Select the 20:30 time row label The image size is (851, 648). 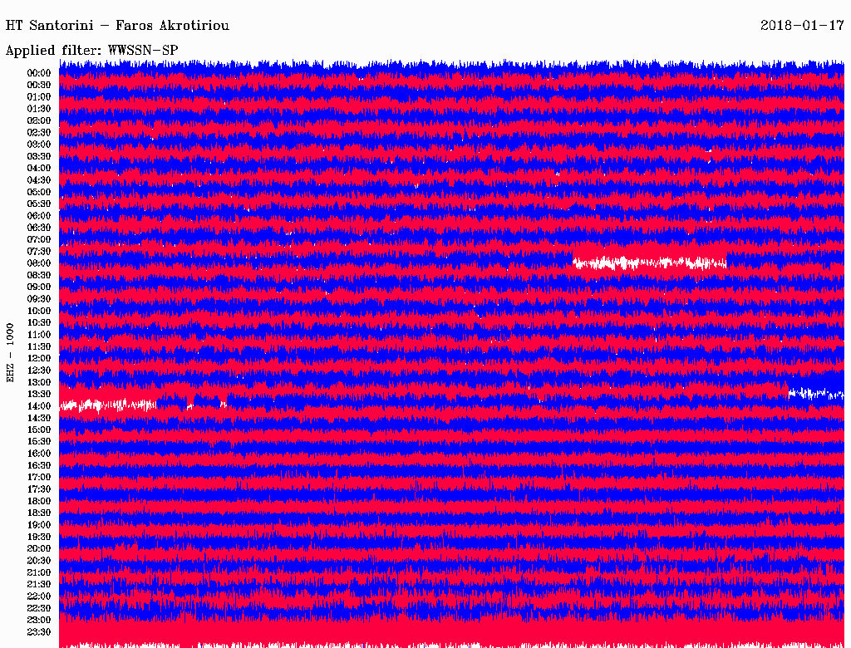click(39, 561)
